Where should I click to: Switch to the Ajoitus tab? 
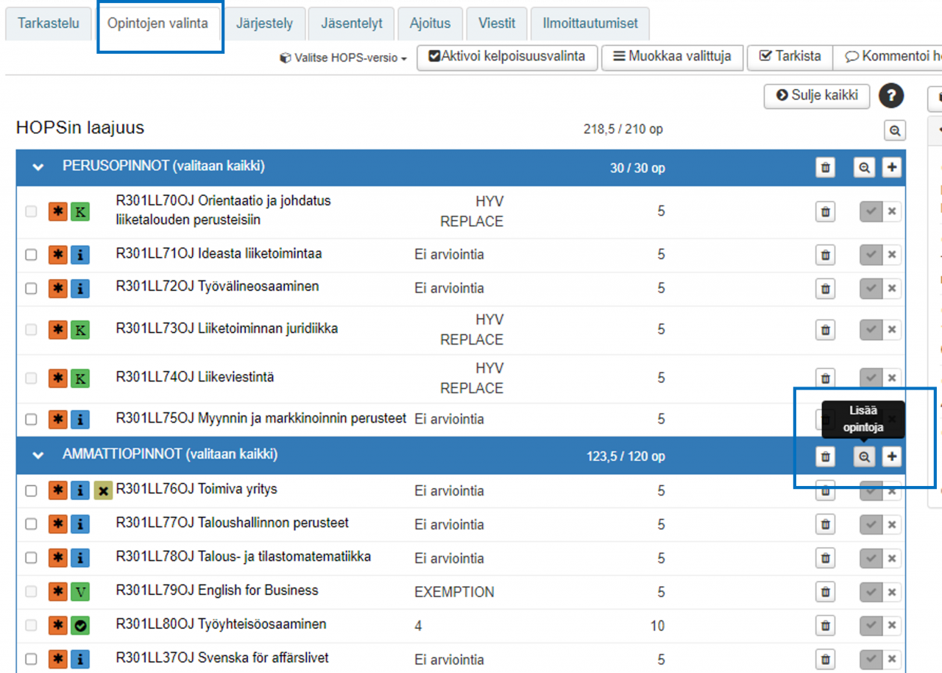point(430,24)
